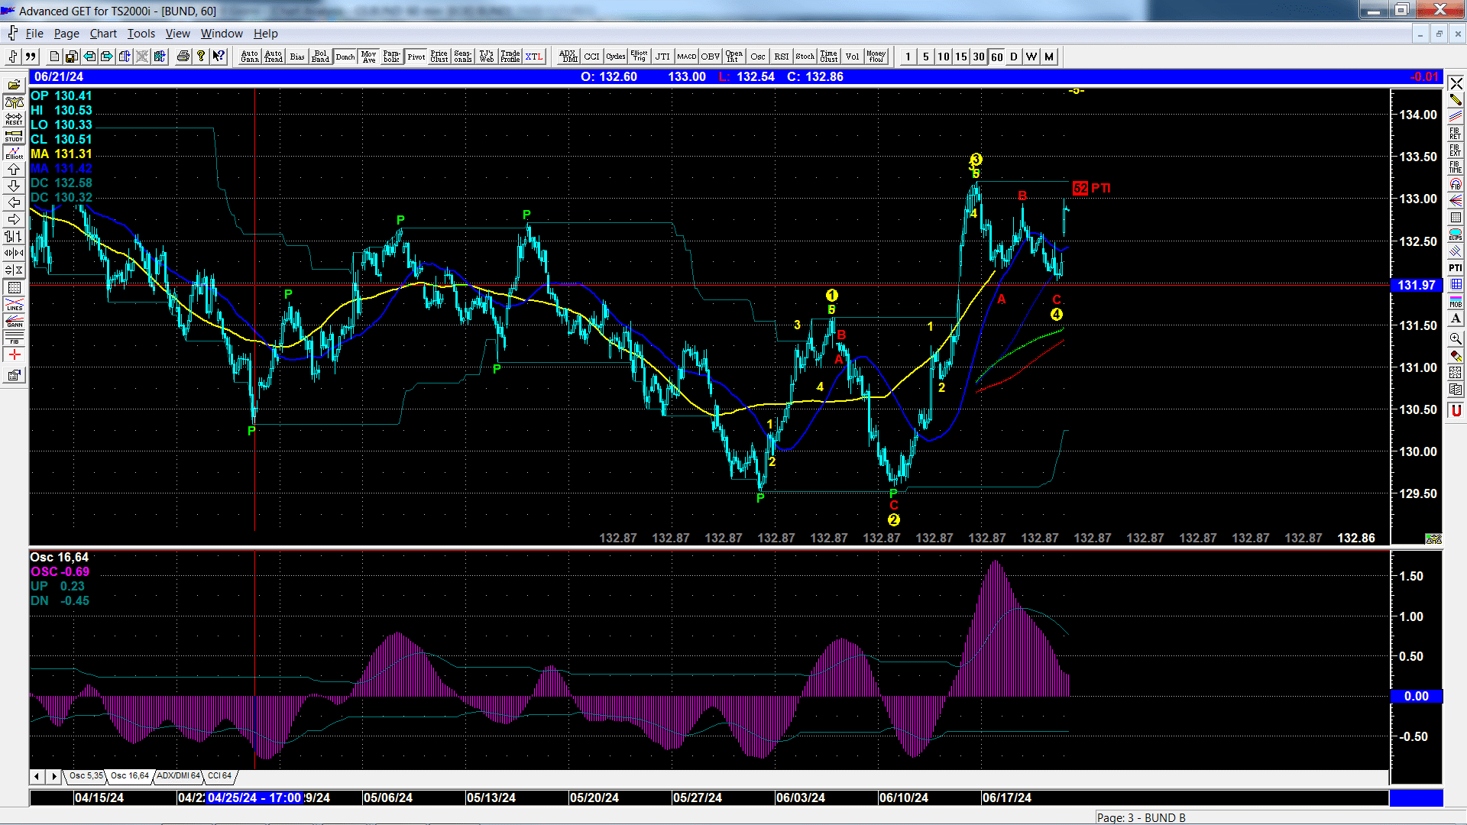Select the eraser tool
This screenshot has width=1467, height=825.
[1456, 356]
